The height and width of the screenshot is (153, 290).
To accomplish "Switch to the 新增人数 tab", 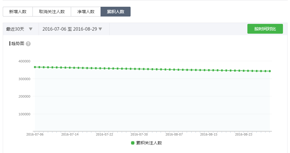I will [18, 12].
